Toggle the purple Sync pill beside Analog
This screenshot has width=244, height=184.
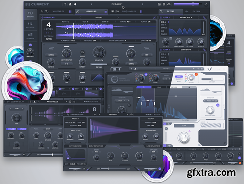pyautogui.click(x=22, y=129)
